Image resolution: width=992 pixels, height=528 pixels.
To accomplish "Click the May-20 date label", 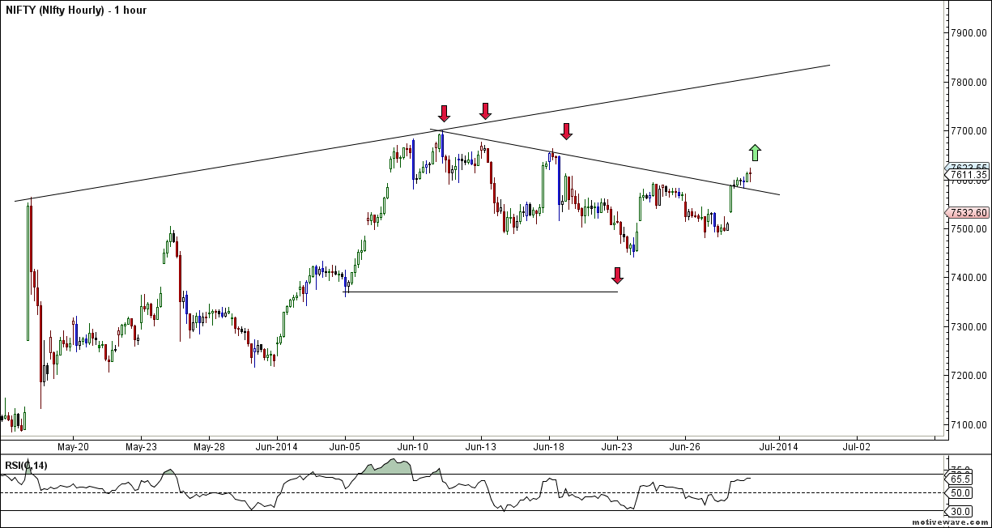I will pyautogui.click(x=73, y=446).
